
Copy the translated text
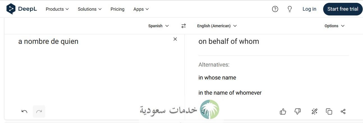329,111
